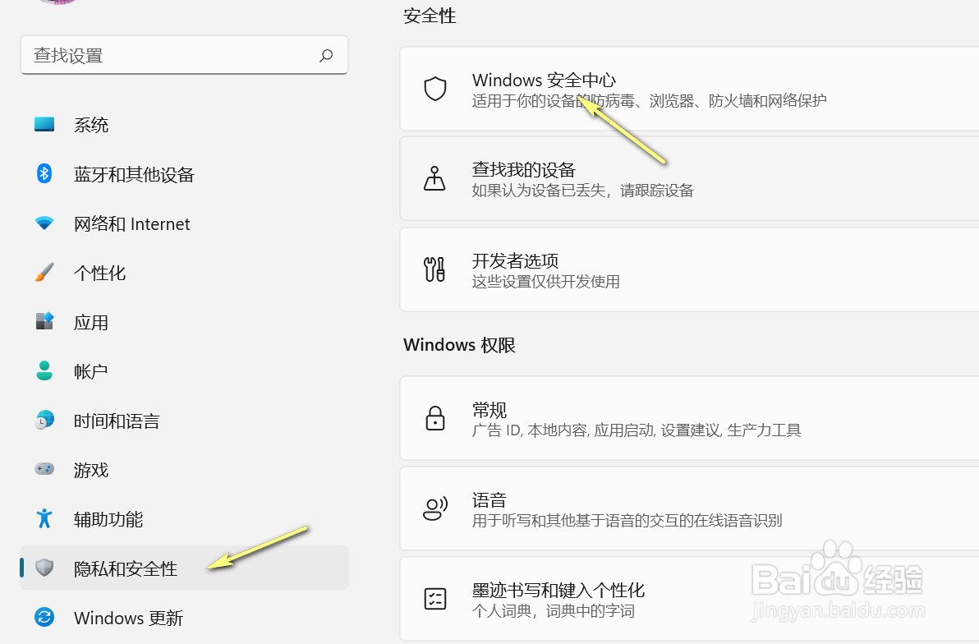Click the Windows 安全中心 description starting 适用于
The image size is (979, 644).
650,100
